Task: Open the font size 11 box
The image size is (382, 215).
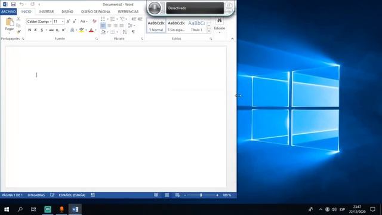Action: 58,21
